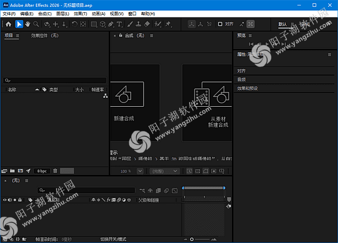Click the timeline layer search field
This screenshot has height=243, width=338.
click(x=86, y=190)
